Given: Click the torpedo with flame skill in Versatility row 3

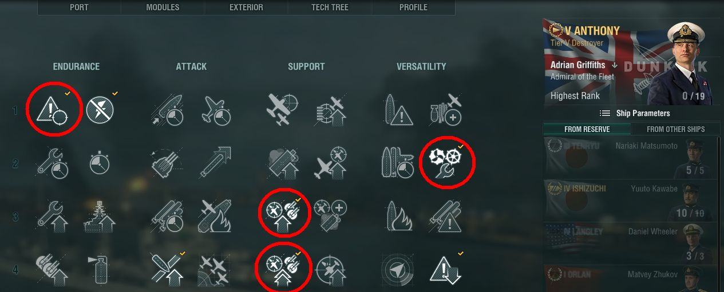Looking at the screenshot, I should 399,216.
